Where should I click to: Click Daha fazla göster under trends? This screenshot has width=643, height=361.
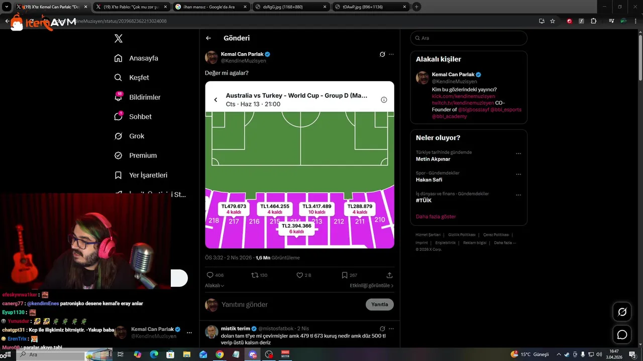[436, 217]
